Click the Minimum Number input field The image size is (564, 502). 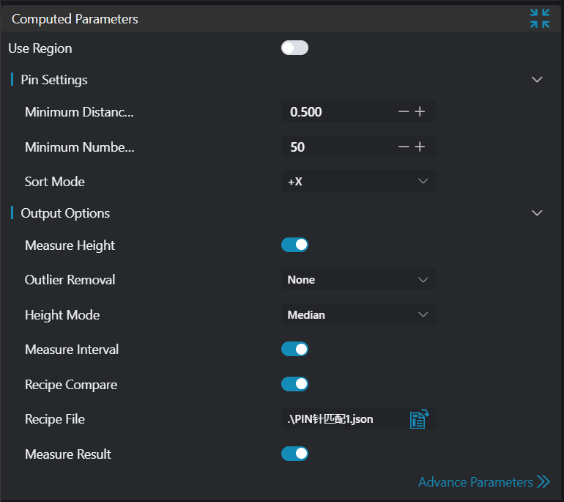[337, 147]
